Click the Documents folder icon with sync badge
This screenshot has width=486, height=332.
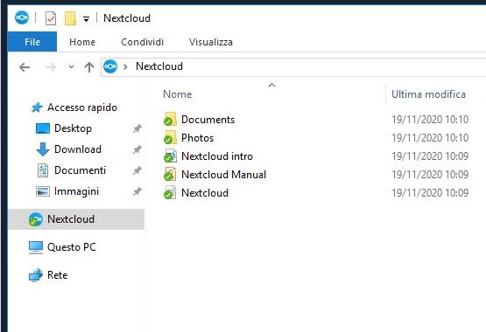coord(170,120)
